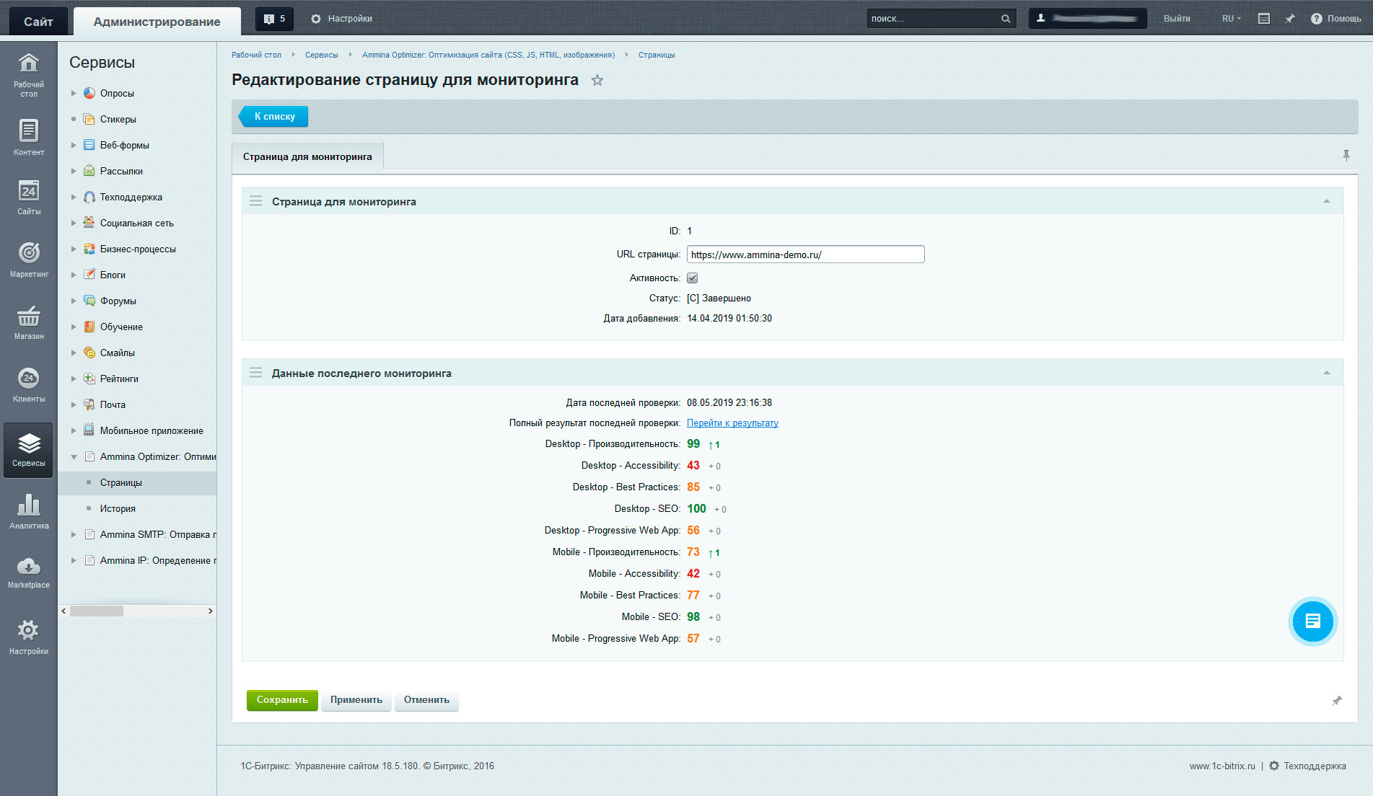
Task: Open the Настройки sidebar section
Action: pyautogui.click(x=28, y=637)
